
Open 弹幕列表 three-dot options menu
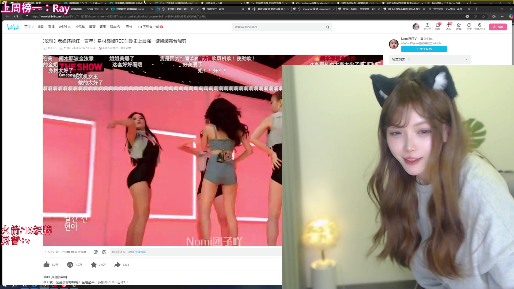click(409, 59)
